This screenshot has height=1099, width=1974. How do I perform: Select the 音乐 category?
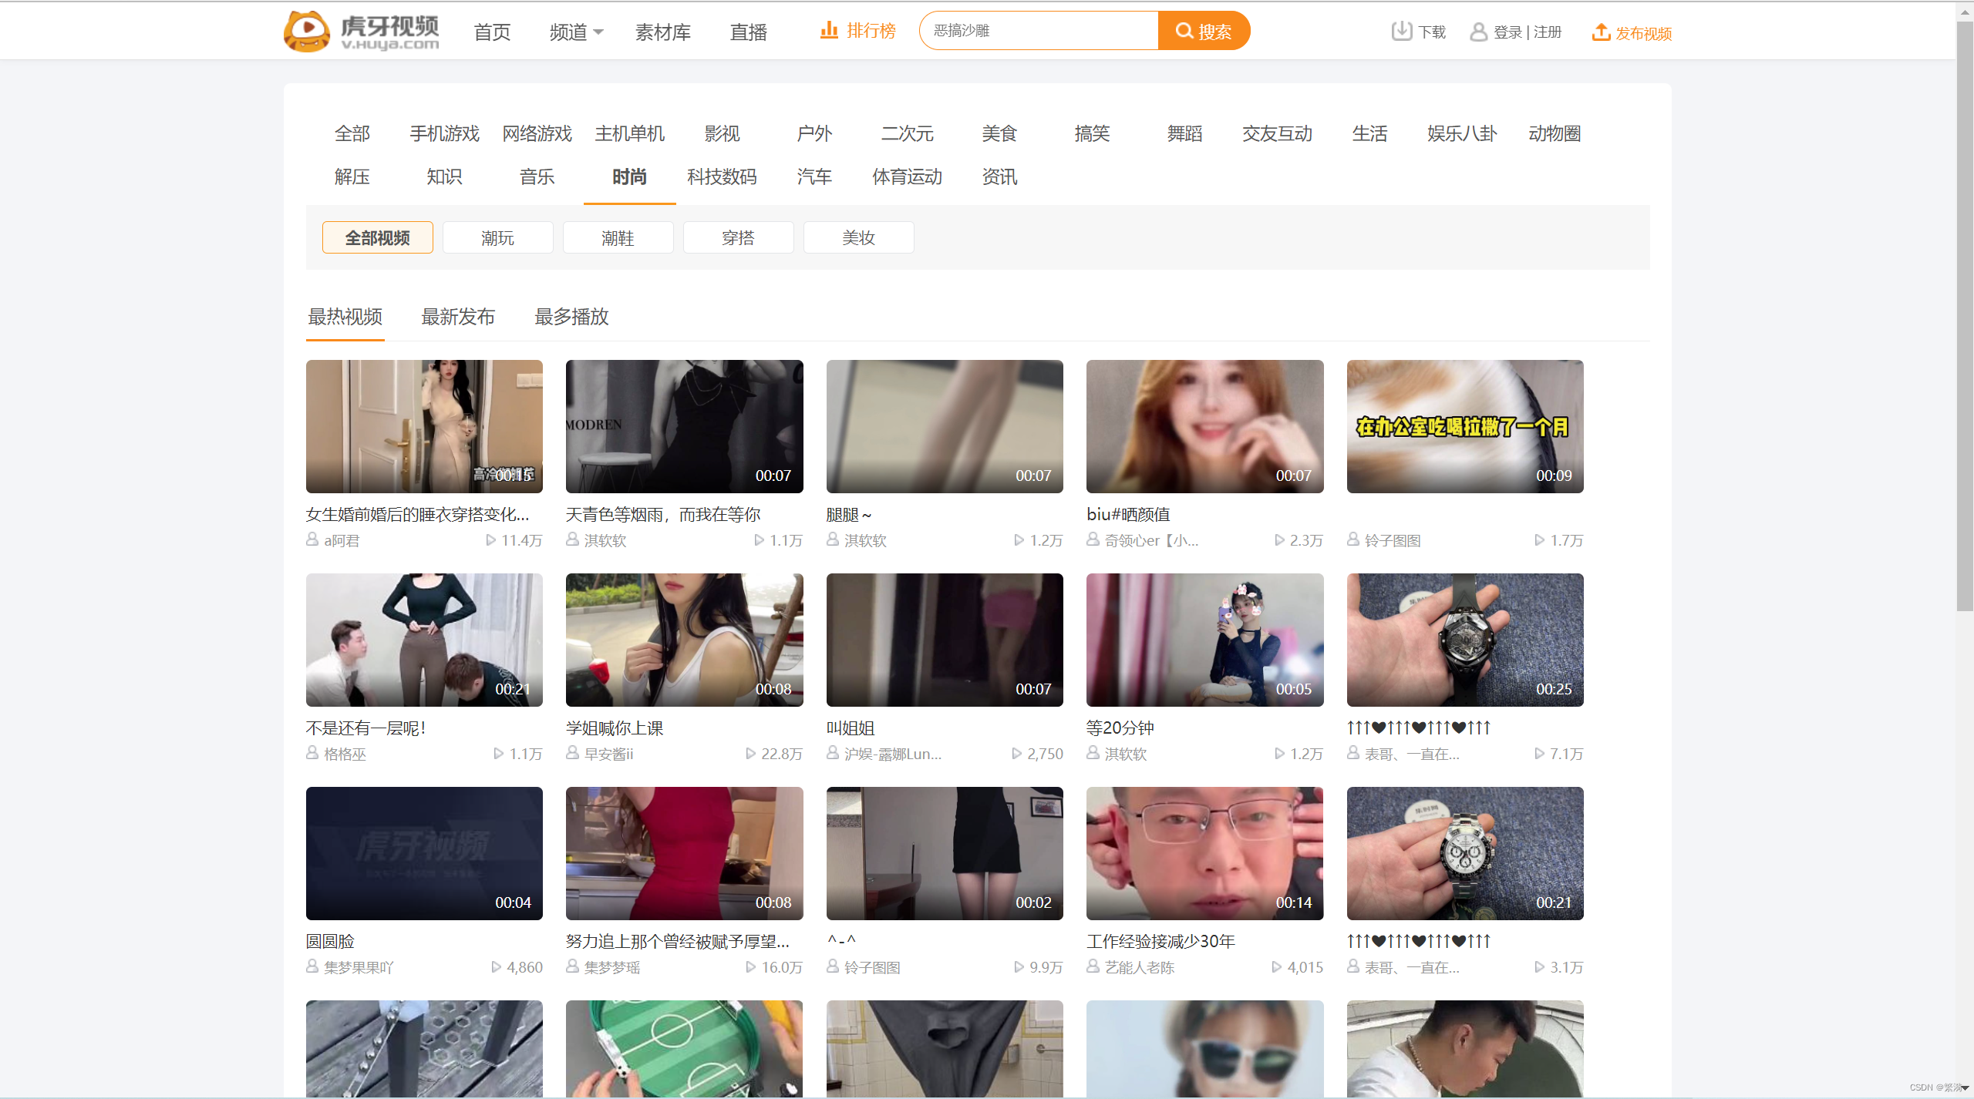(x=537, y=176)
